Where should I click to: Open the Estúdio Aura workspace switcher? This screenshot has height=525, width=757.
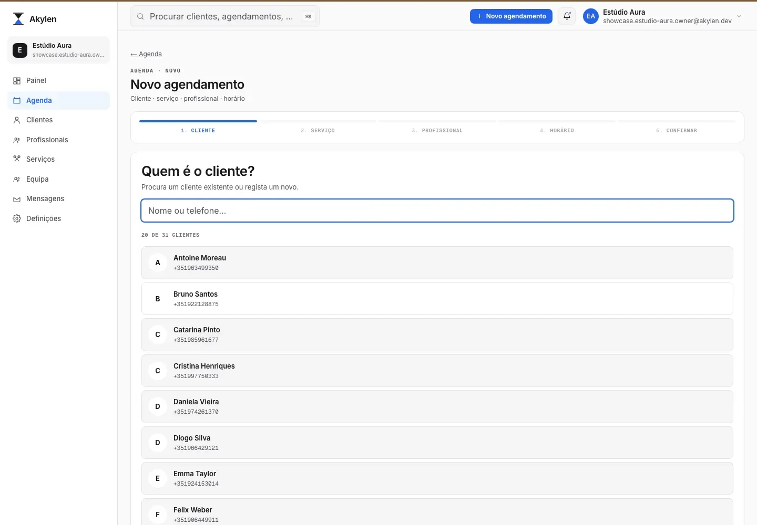[x=59, y=50]
